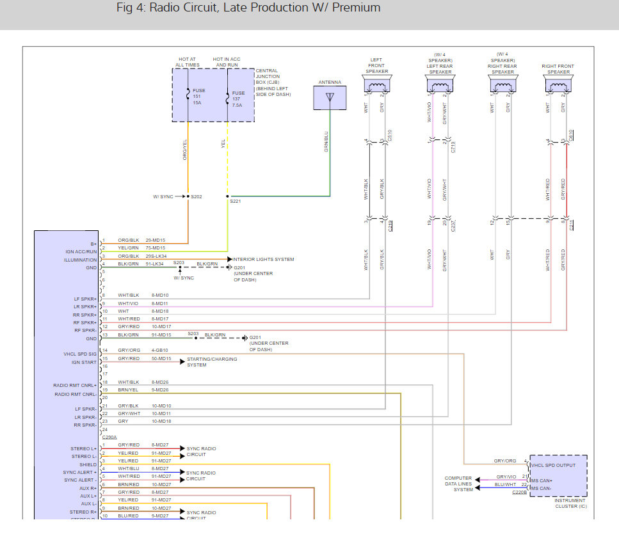Click the 'AUX R+' pin label
This screenshot has width=619, height=536.
pos(88,488)
